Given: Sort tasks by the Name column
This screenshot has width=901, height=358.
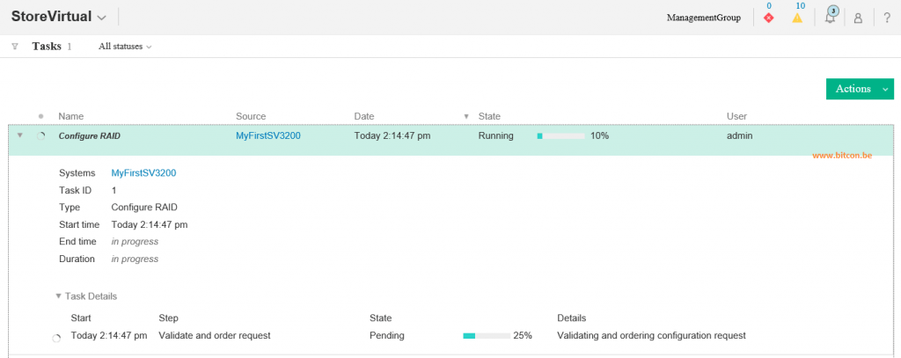Looking at the screenshot, I should pyautogui.click(x=70, y=116).
